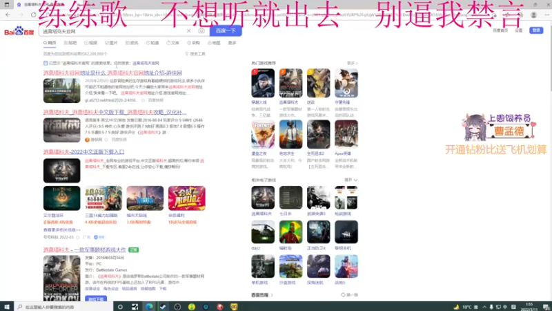Click 换一换 to refresh 百度热搜

click(350, 295)
